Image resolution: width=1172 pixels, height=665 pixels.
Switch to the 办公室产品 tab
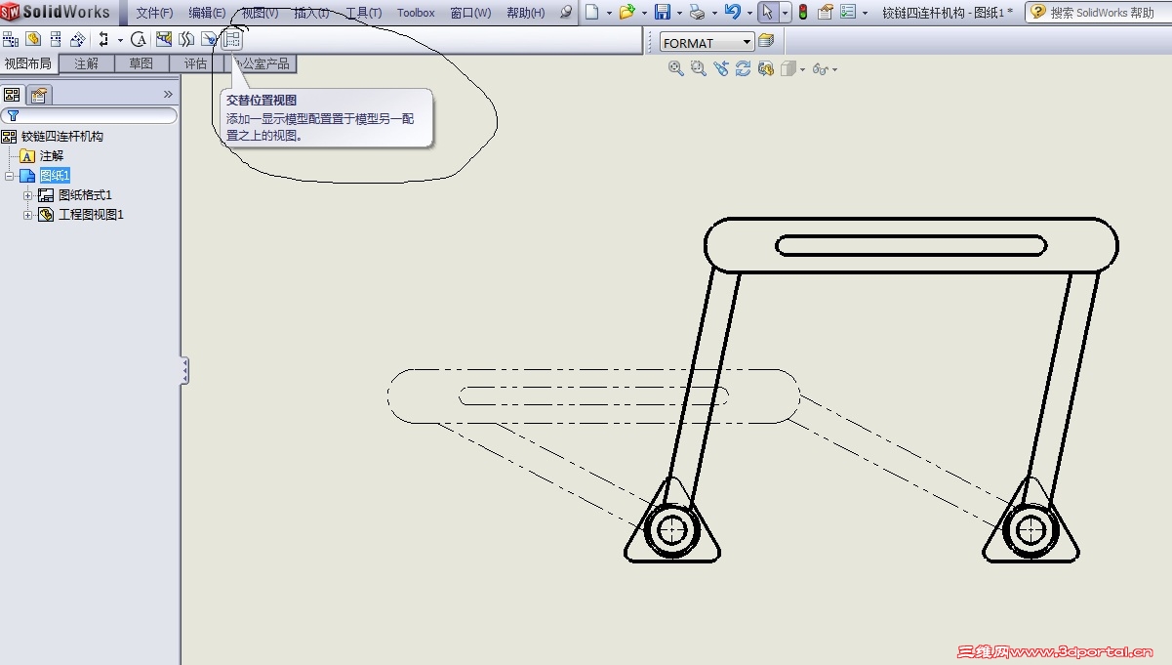[x=260, y=63]
